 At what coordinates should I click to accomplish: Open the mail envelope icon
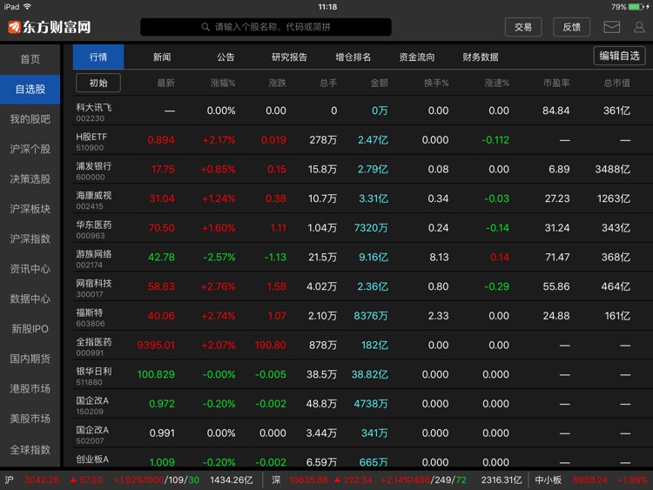coord(611,27)
